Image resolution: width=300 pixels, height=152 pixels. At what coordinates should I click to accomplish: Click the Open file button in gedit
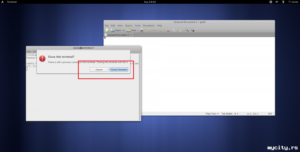coord(116,30)
